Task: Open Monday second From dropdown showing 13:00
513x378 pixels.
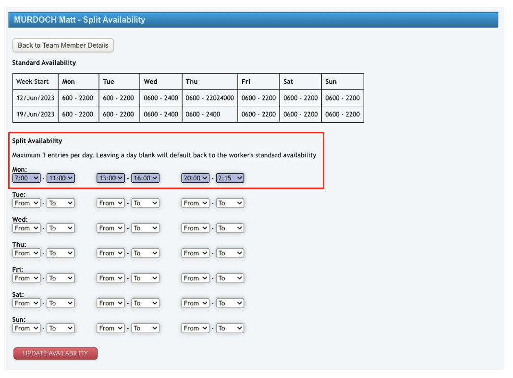Action: [x=110, y=178]
